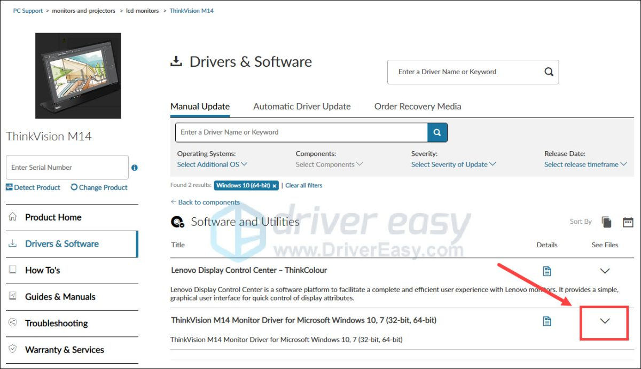Remove the Windows 10 (64-bit) filter chip
This screenshot has width=641, height=369.
coord(275,185)
